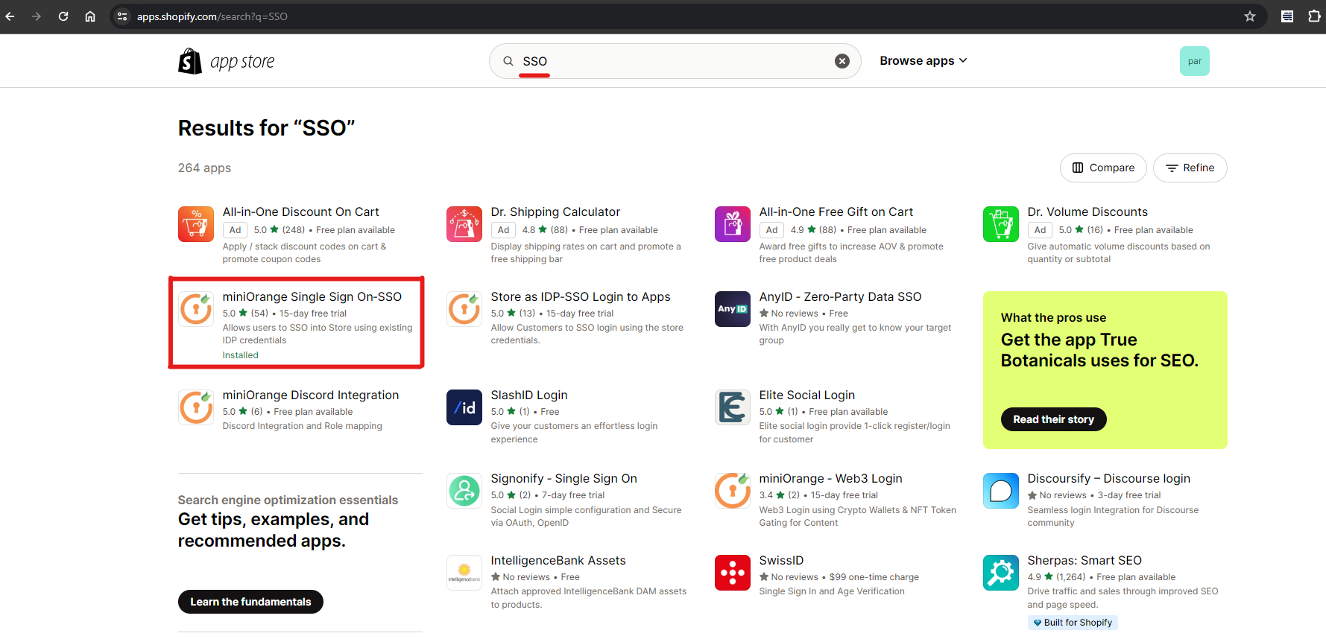Bookmark this page with star icon
Viewport: 1326px width, 639px height.
[1250, 16]
